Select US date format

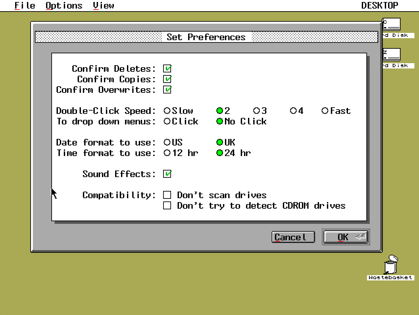click(x=173, y=142)
